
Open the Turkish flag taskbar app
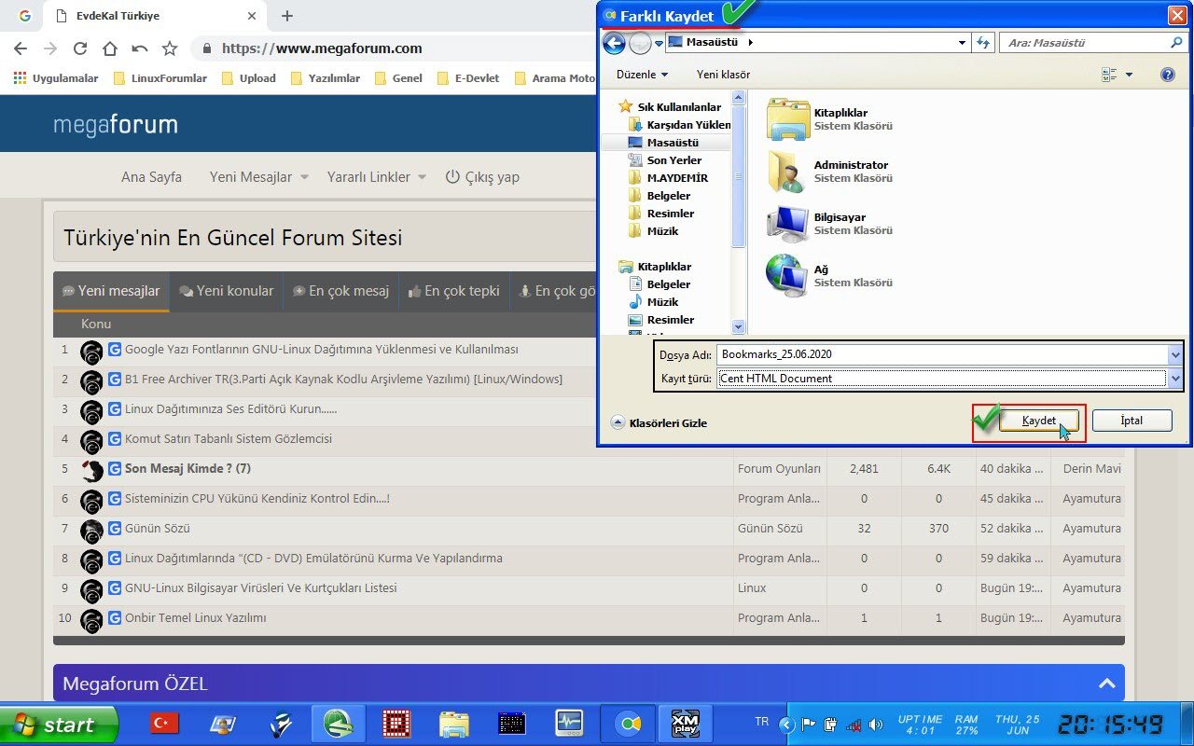click(164, 723)
